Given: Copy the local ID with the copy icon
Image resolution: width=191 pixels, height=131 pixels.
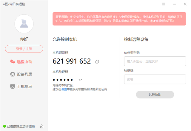Looking at the screenshot, I should tap(97, 62).
